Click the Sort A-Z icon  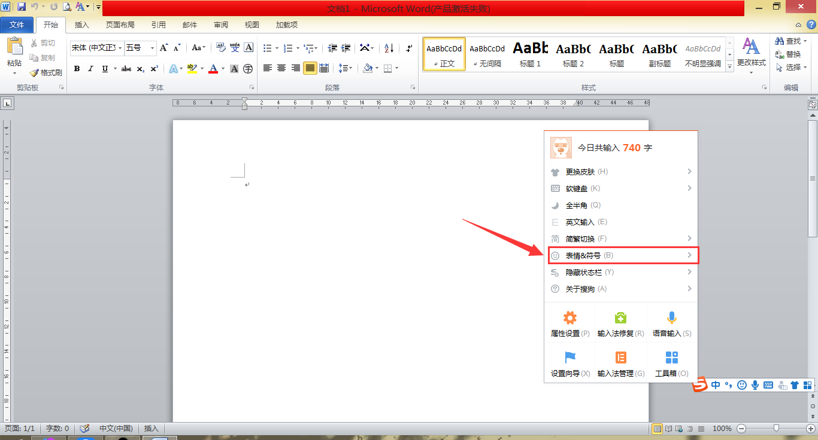[389, 48]
